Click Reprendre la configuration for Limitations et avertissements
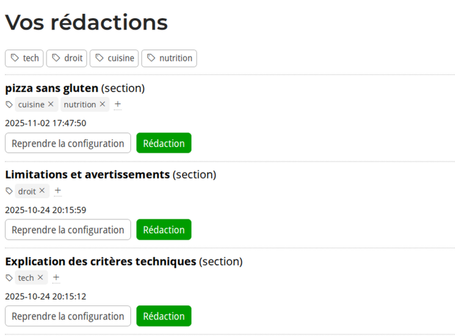 click(68, 230)
